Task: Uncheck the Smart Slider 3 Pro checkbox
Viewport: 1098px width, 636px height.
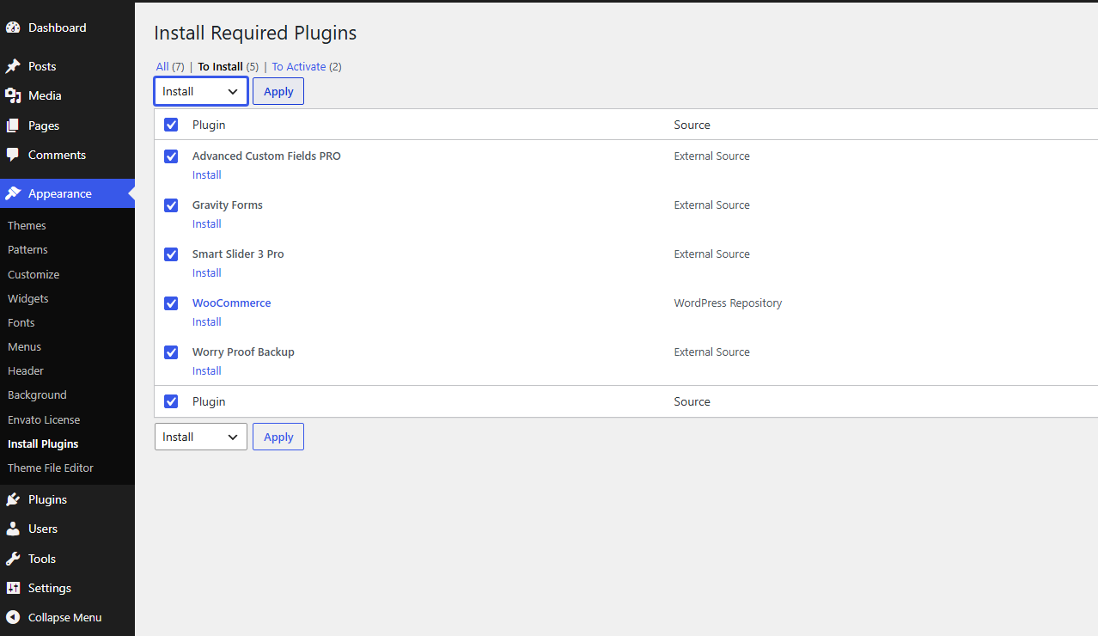Action: click(x=171, y=254)
